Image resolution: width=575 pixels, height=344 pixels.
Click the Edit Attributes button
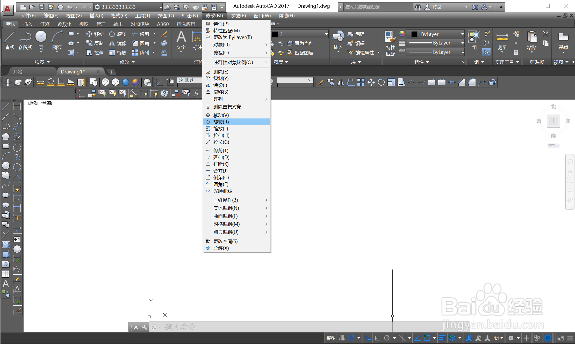tap(361, 53)
